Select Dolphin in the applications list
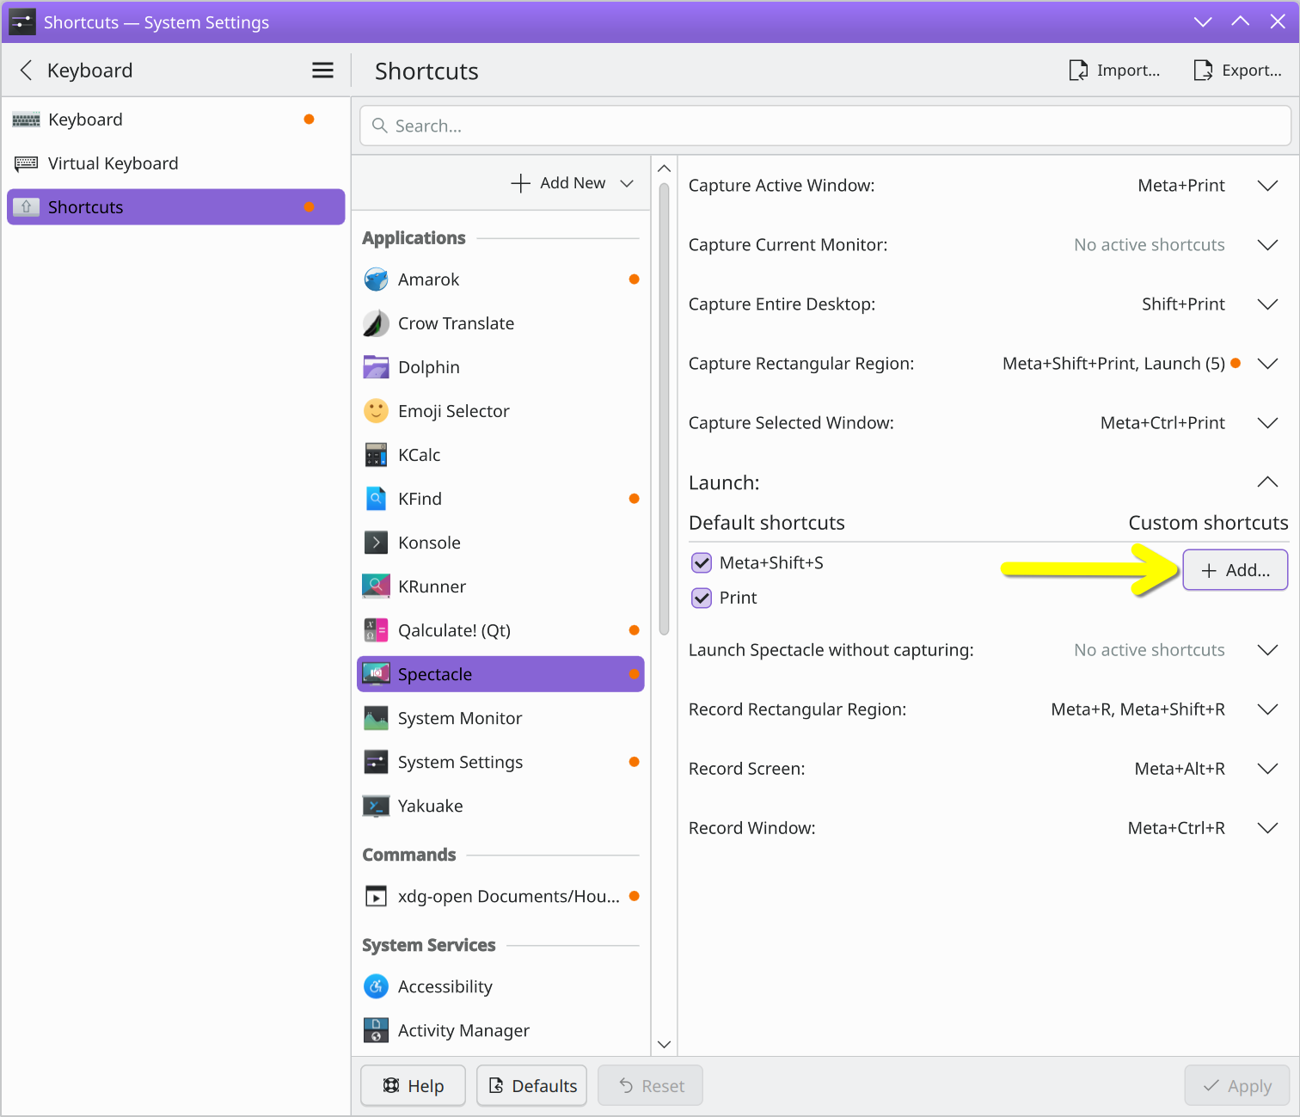1300x1117 pixels. point(500,367)
